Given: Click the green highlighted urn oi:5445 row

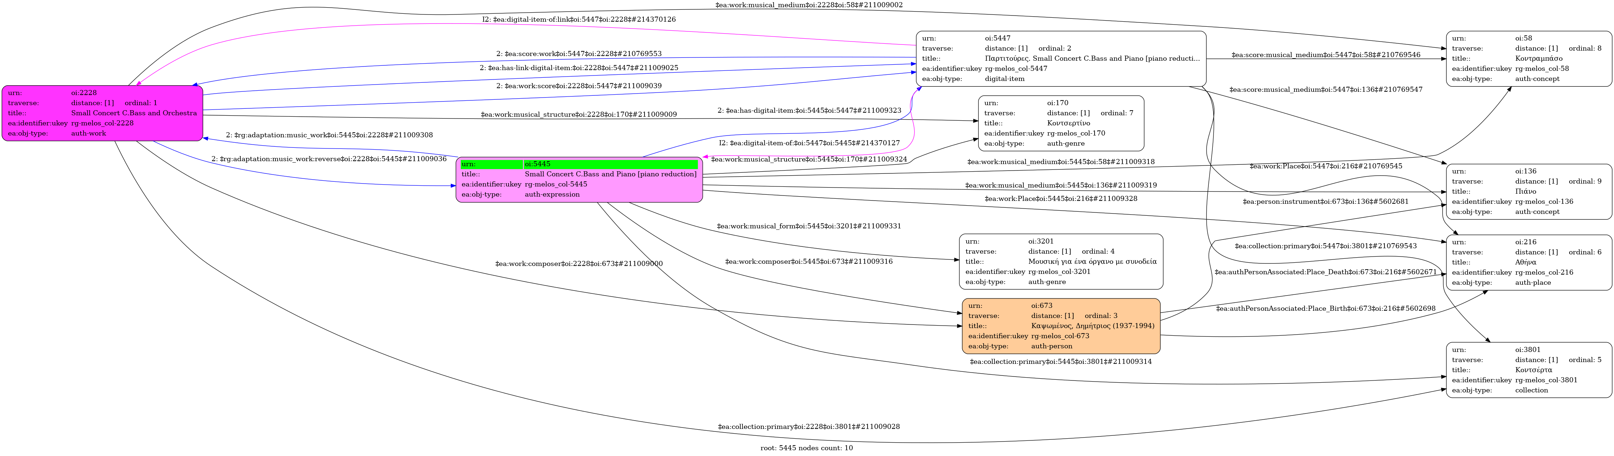Looking at the screenshot, I should pyautogui.click(x=579, y=164).
